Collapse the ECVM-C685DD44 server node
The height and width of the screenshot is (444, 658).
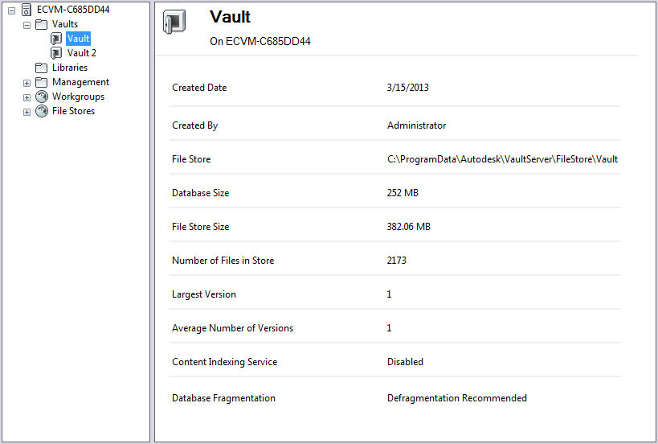tap(11, 10)
